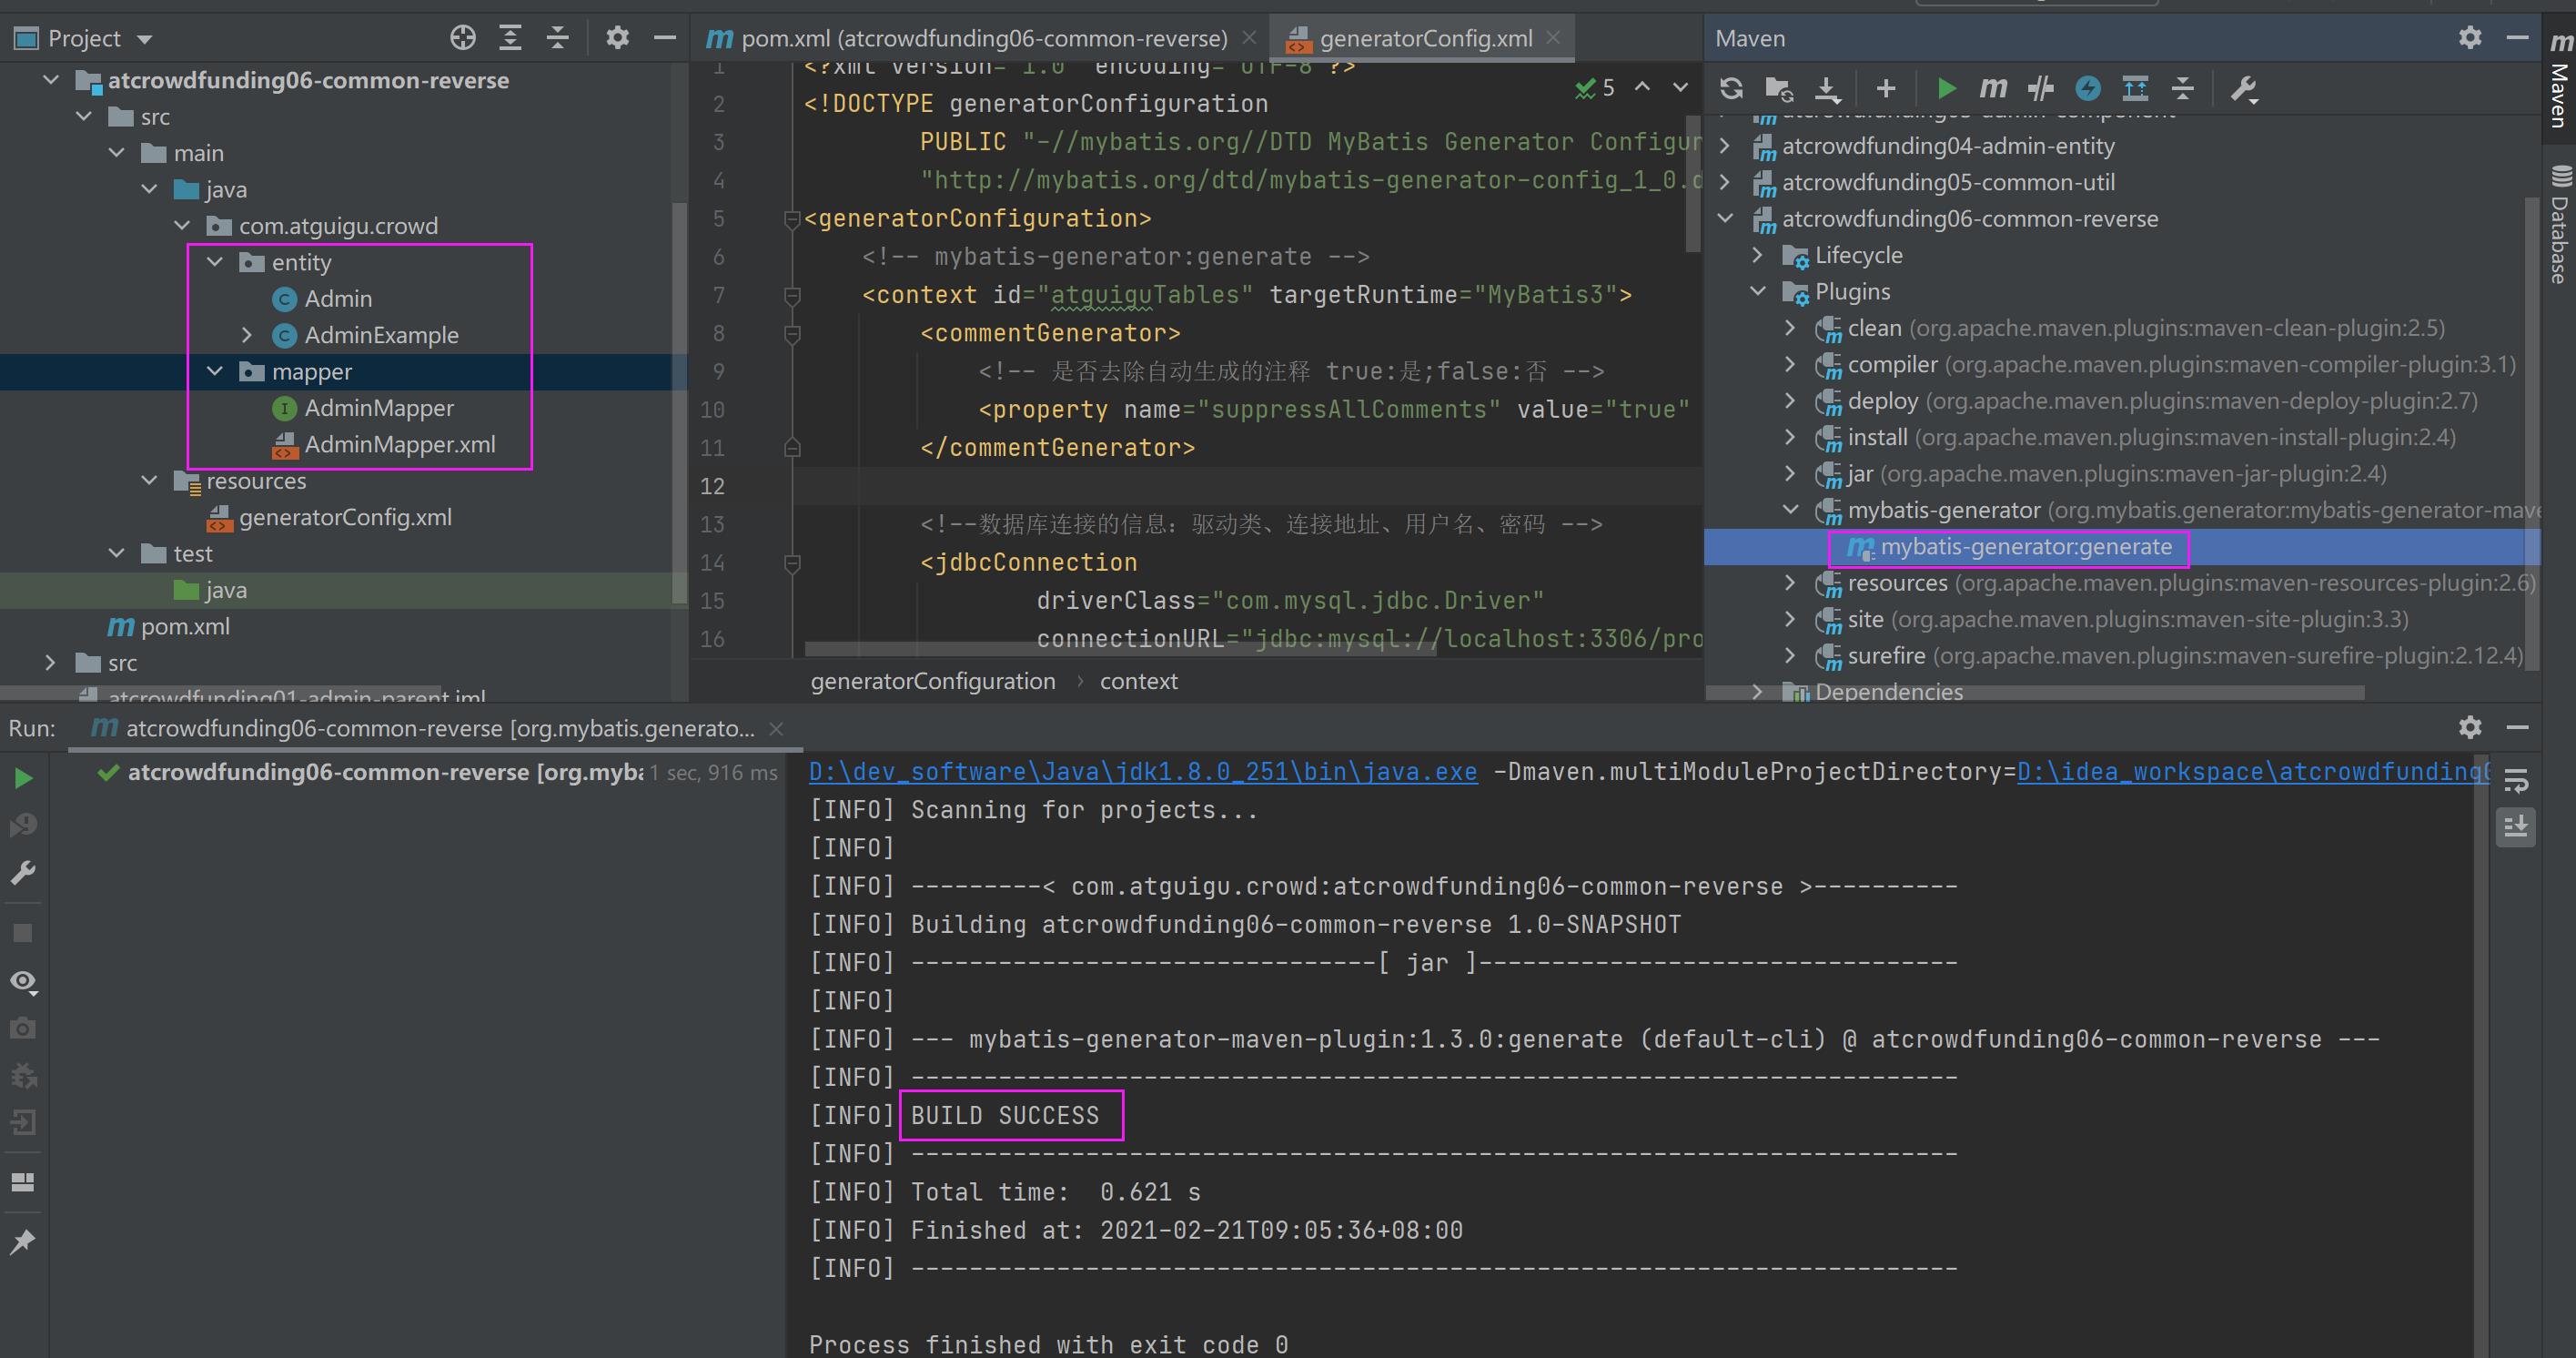The height and width of the screenshot is (1358, 2576).
Task: Toggle skip tests mode in Maven toolbar
Action: pos(2087,89)
